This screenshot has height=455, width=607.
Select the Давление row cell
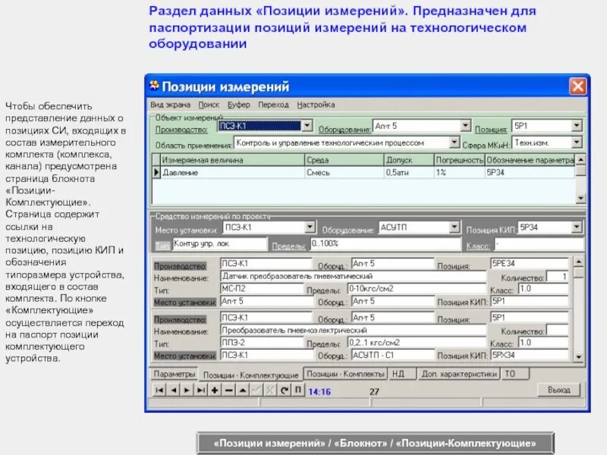coord(233,173)
